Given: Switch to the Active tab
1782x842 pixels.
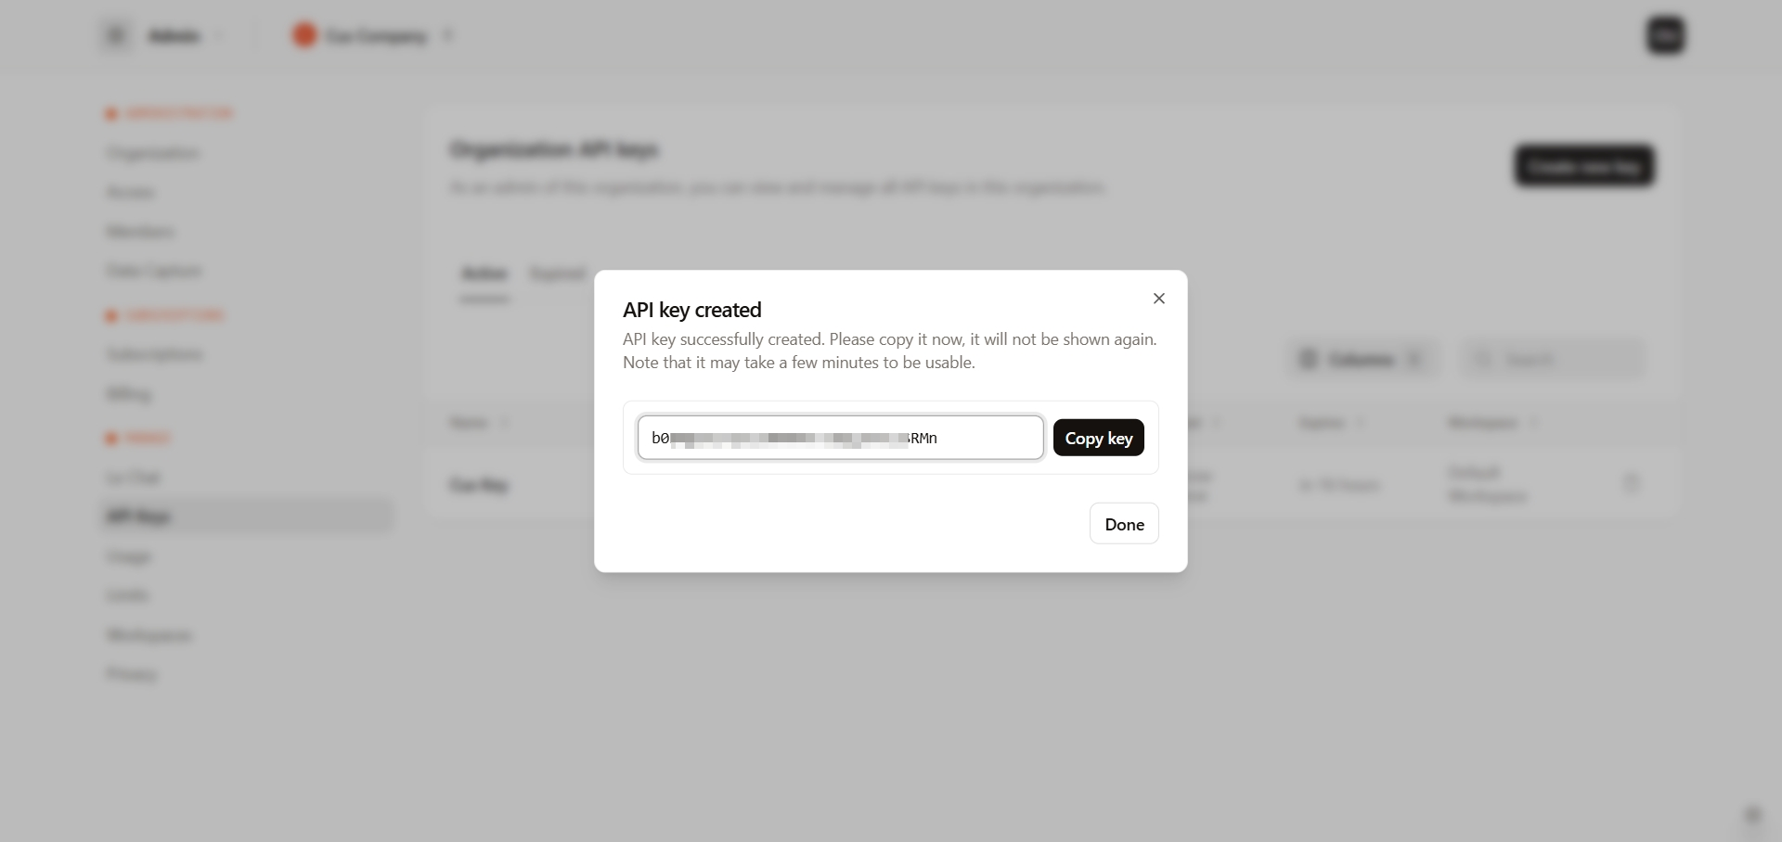Looking at the screenshot, I should click(x=484, y=274).
